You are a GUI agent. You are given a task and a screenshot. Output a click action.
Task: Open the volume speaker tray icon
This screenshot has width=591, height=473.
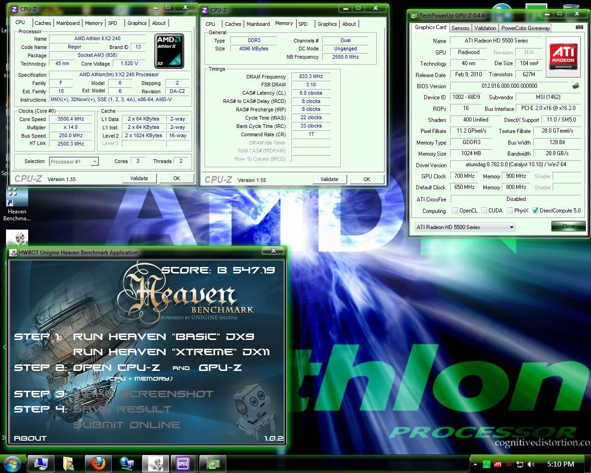tap(531, 464)
